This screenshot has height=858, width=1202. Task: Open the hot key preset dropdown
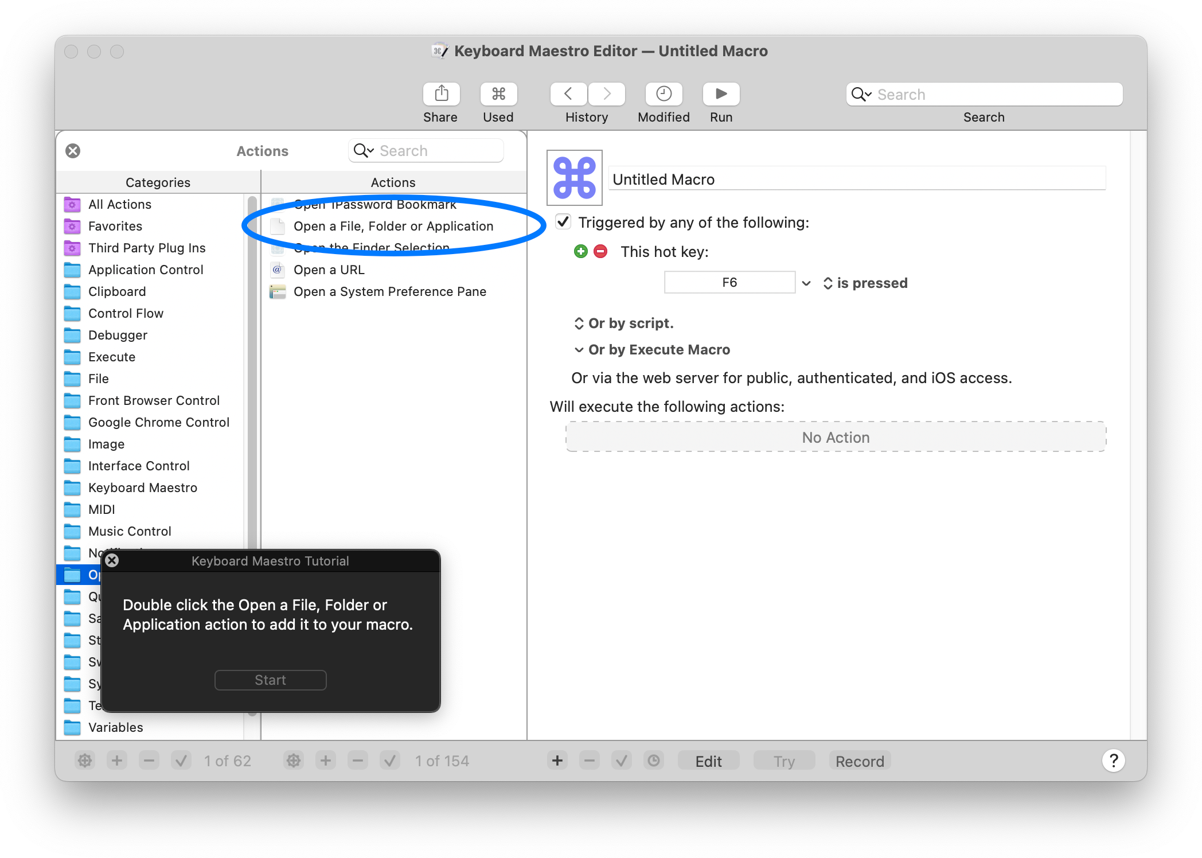806,283
